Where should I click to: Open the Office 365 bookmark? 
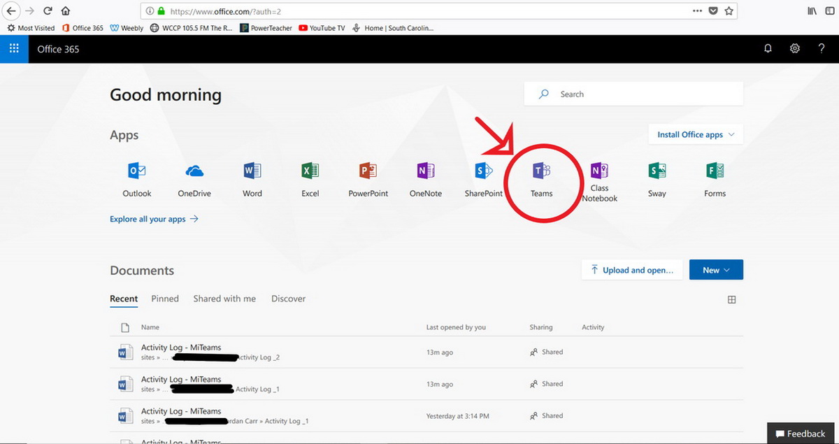[x=82, y=28]
